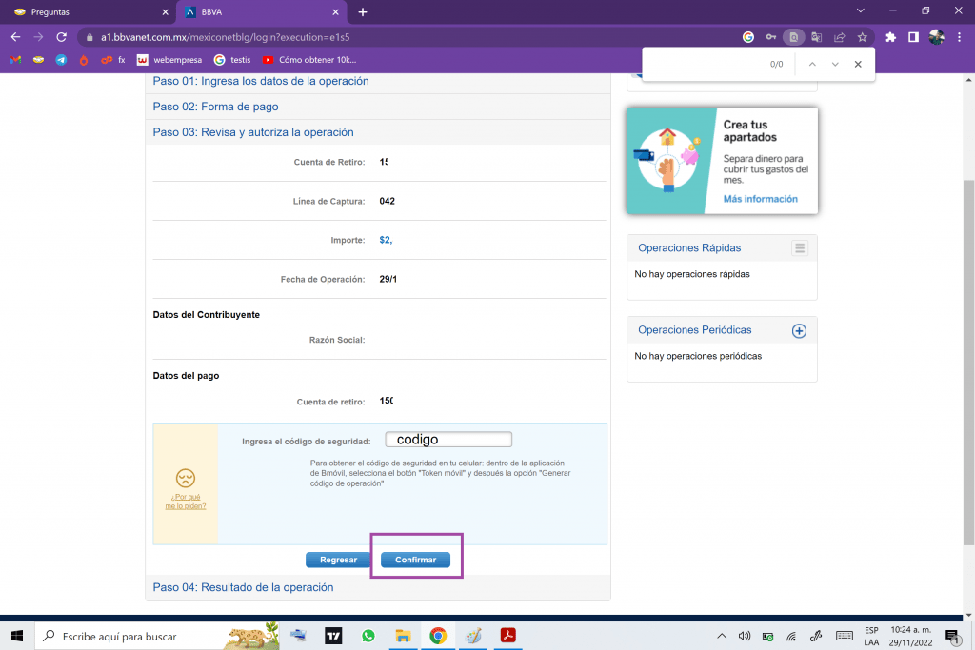Open a new browser tab
Image resolution: width=975 pixels, height=650 pixels.
(363, 11)
